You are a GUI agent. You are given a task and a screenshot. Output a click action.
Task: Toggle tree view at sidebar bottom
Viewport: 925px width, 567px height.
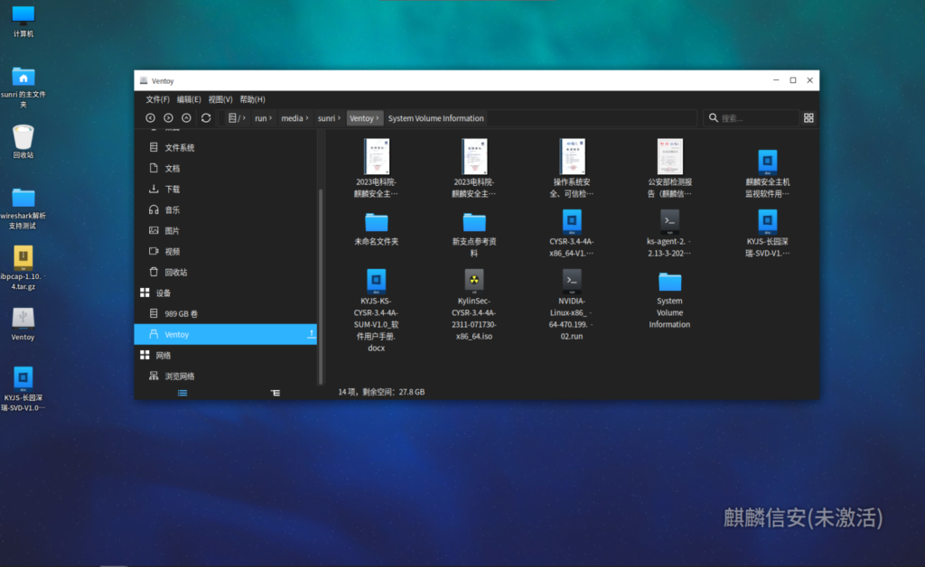click(276, 393)
